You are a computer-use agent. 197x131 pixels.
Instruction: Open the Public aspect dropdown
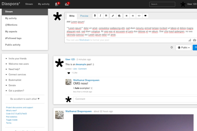pos(184,48)
